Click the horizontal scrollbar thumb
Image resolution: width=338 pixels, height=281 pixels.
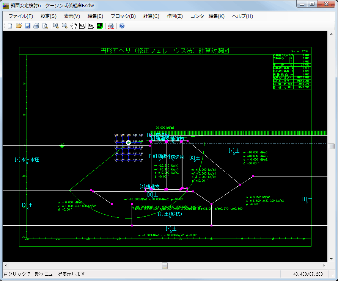tap(165, 265)
